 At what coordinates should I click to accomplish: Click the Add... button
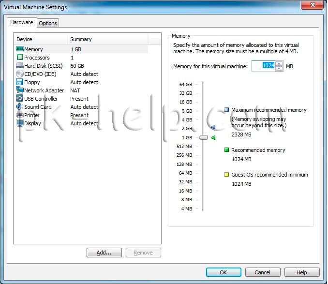point(104,253)
